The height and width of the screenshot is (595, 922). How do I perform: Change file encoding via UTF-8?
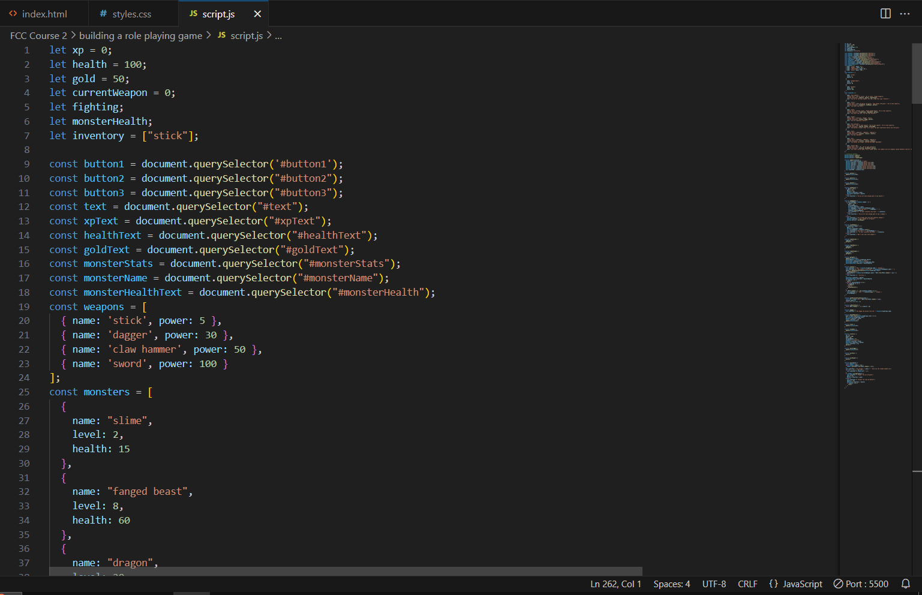click(x=714, y=584)
